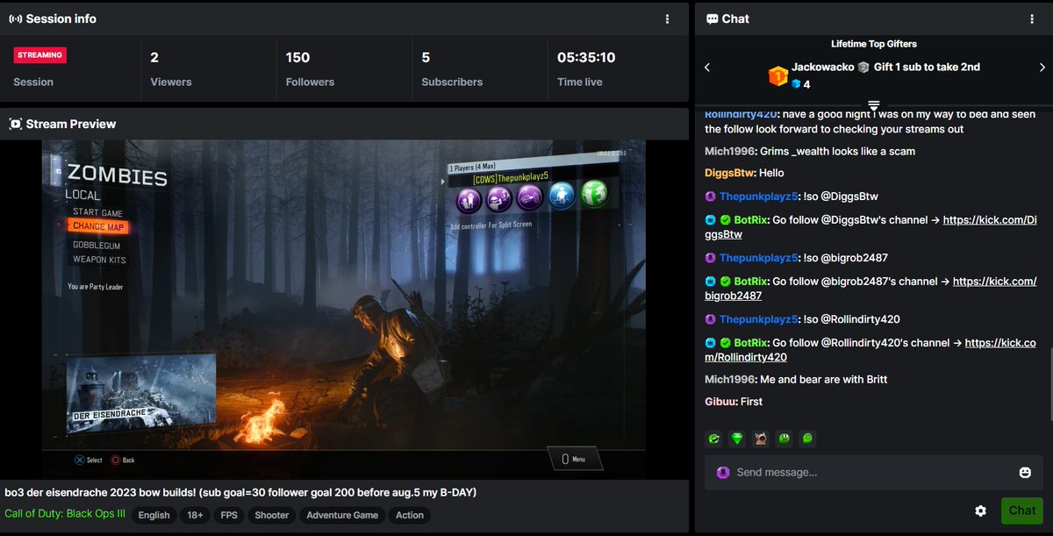The image size is (1053, 536).
Task: Click the orange number one gifter badge
Action: click(777, 75)
